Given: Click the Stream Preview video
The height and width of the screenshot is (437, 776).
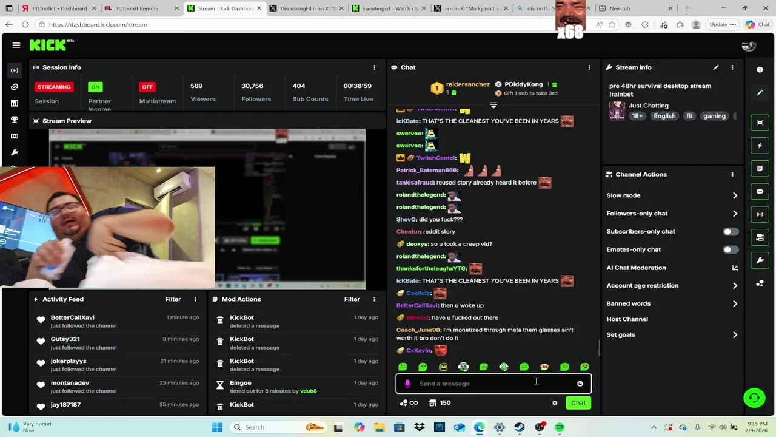Looking at the screenshot, I should coord(207,209).
